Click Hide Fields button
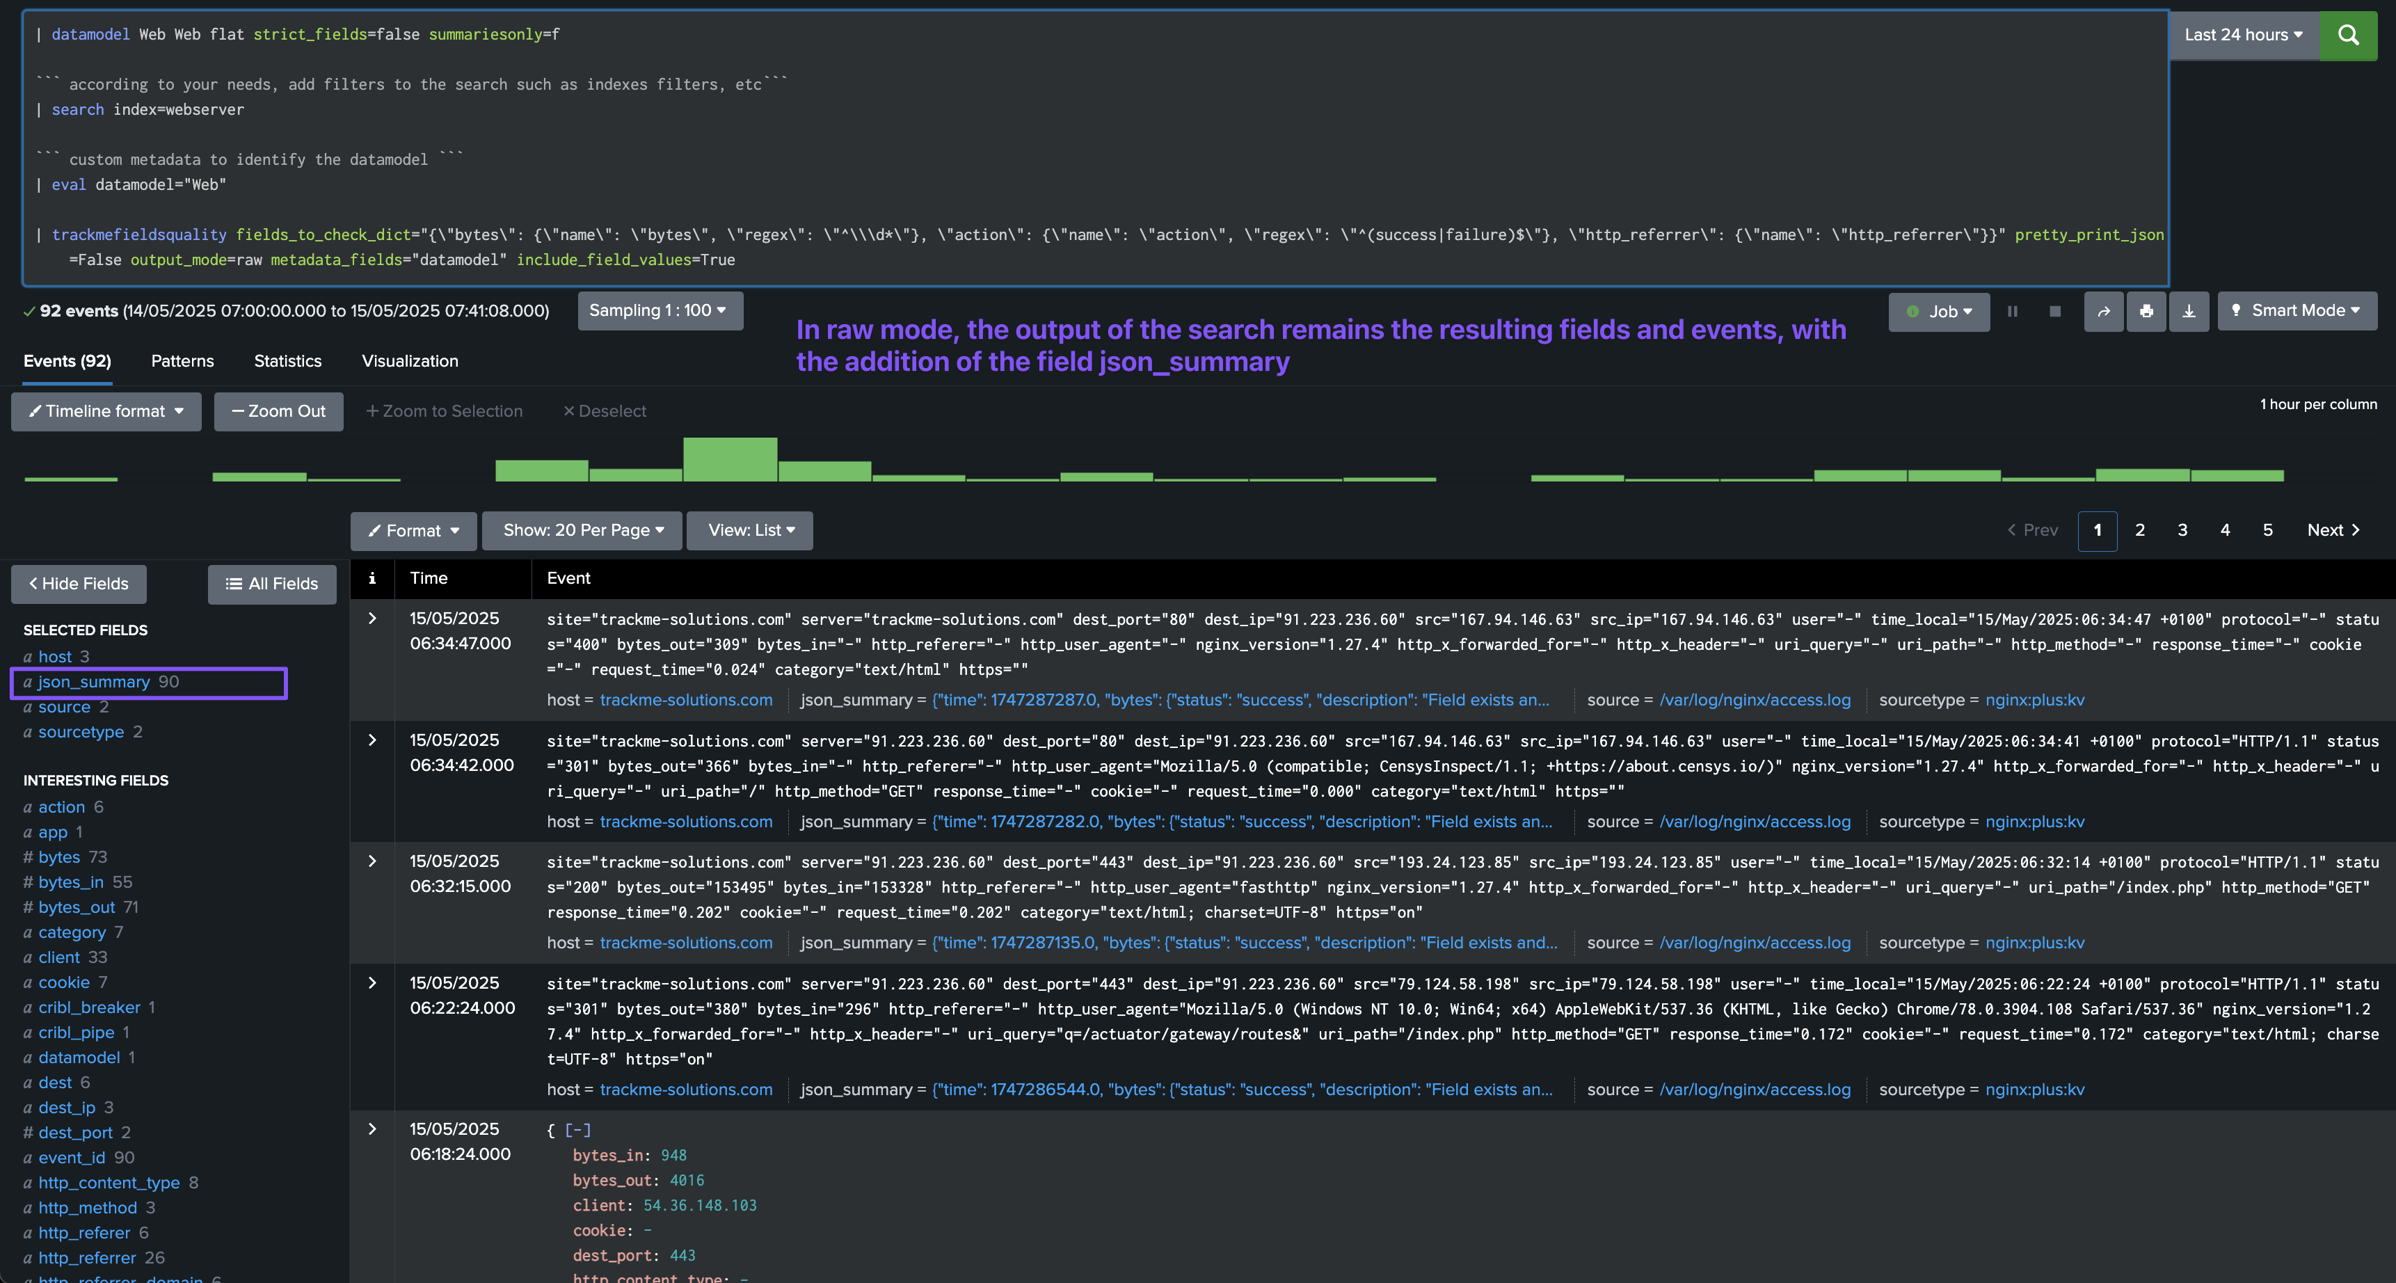2396x1283 pixels. click(79, 584)
